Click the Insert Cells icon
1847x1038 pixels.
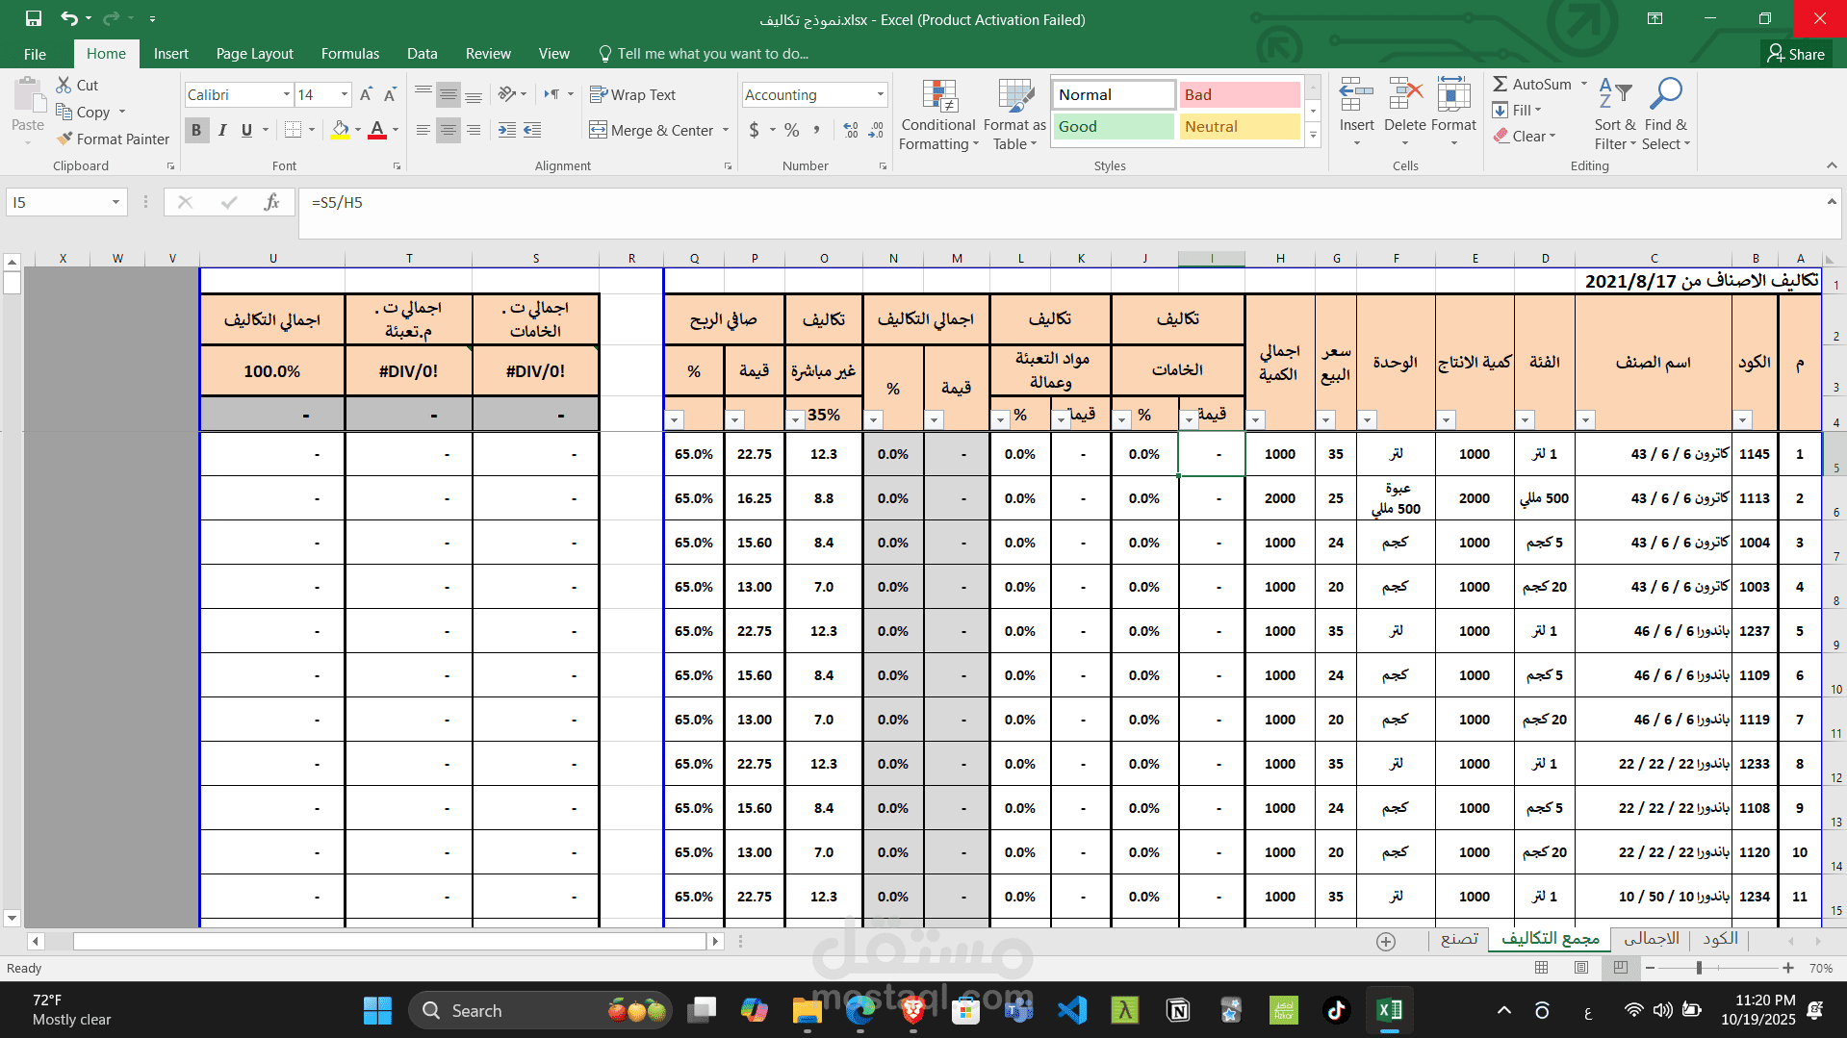pyautogui.click(x=1356, y=95)
